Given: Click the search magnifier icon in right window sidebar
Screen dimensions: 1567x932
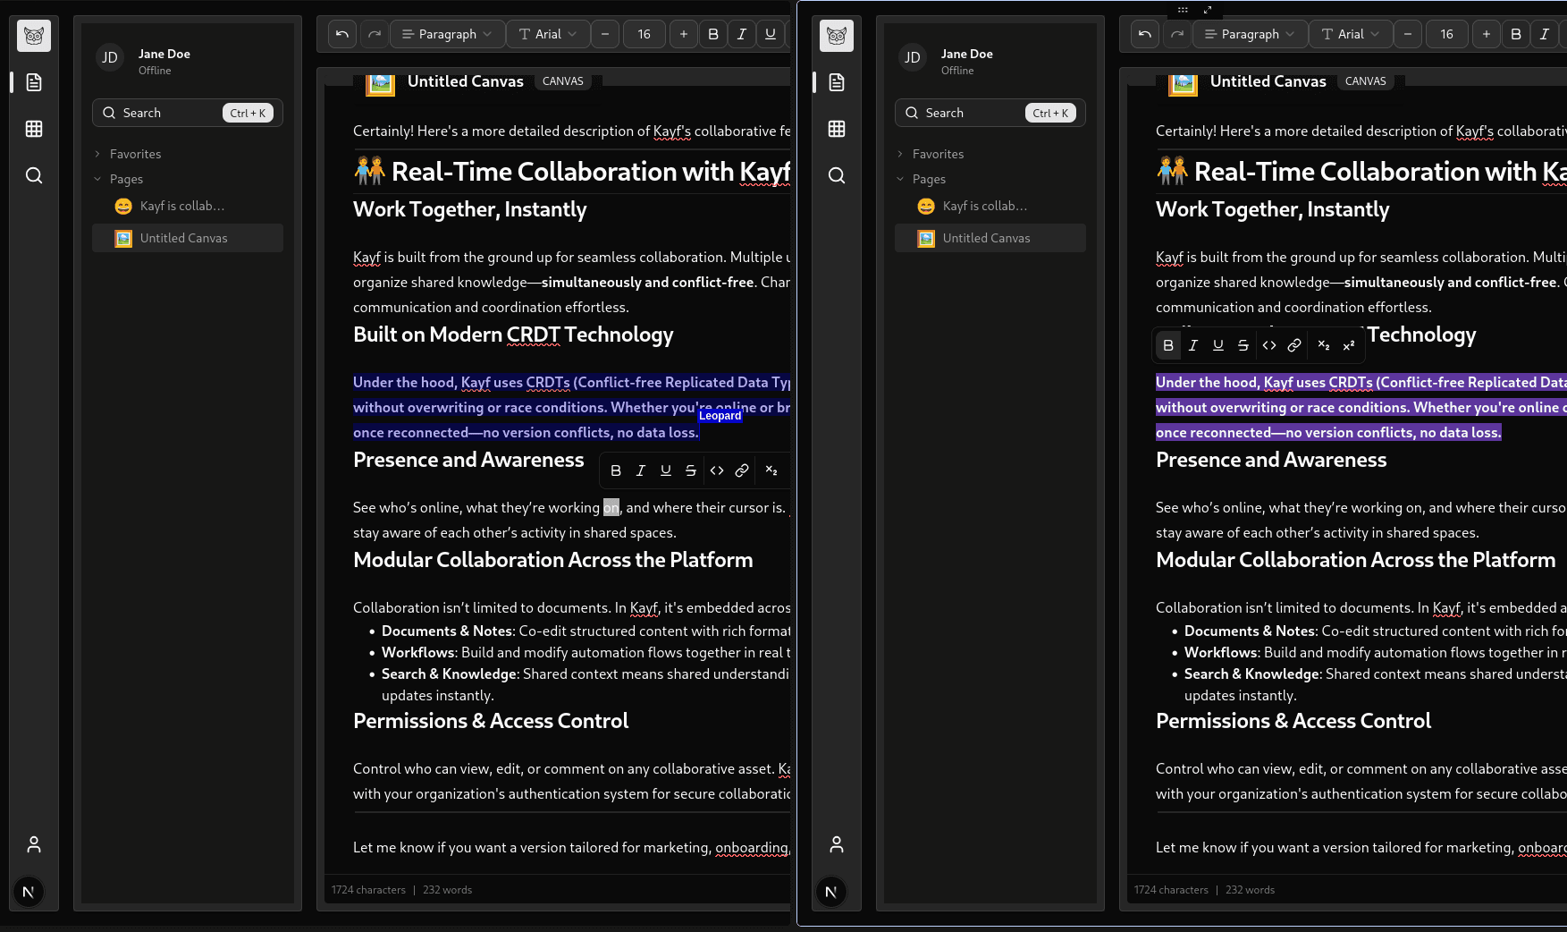Looking at the screenshot, I should coord(837,175).
